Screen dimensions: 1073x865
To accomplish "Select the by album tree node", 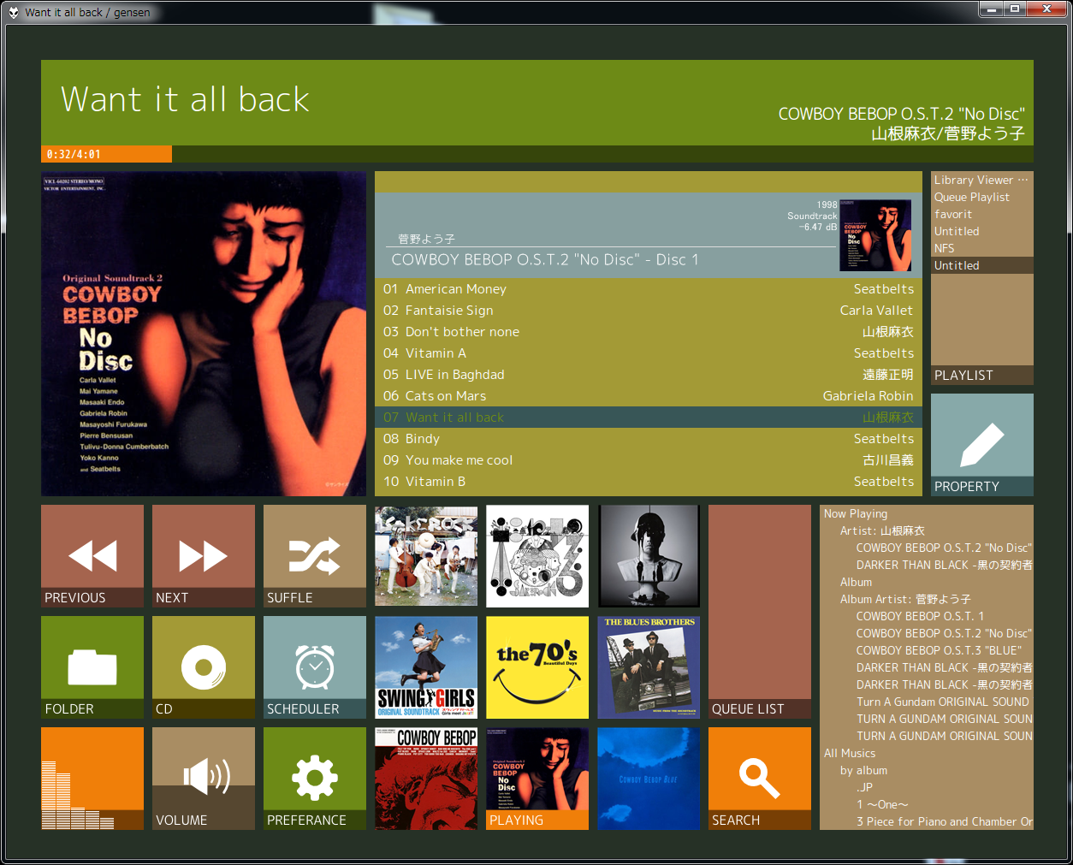I will [863, 770].
